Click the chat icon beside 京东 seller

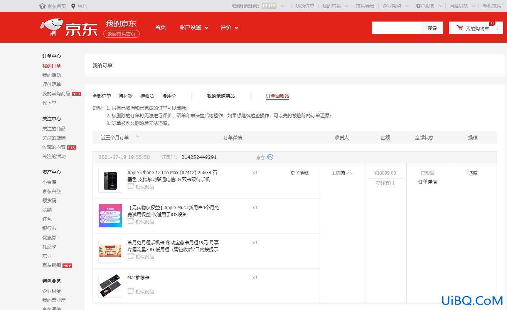click(270, 157)
